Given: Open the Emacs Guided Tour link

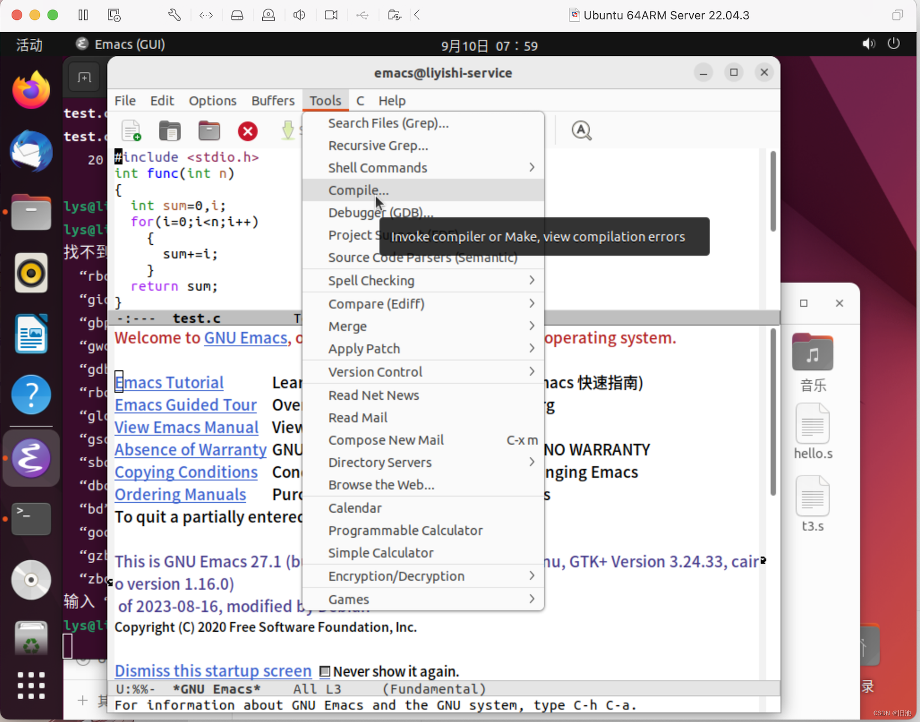Looking at the screenshot, I should tap(186, 405).
